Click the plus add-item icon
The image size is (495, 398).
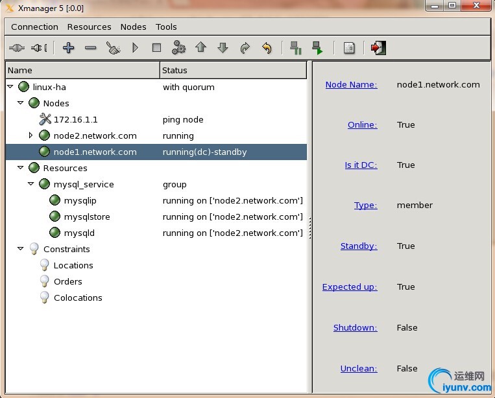click(68, 48)
